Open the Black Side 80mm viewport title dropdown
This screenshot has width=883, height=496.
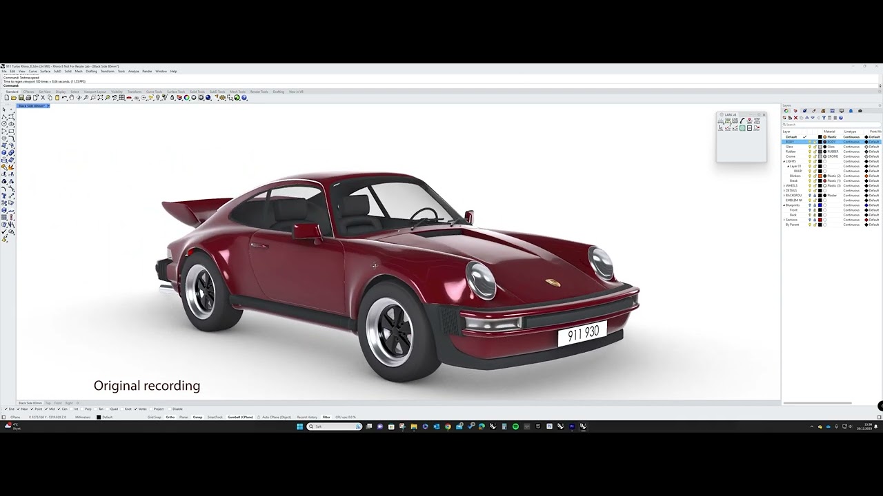point(48,106)
